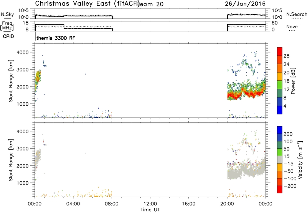Screen dimensions: 307x212
Task: Click the '28' label on Power colorbar
Action: pos(286,56)
